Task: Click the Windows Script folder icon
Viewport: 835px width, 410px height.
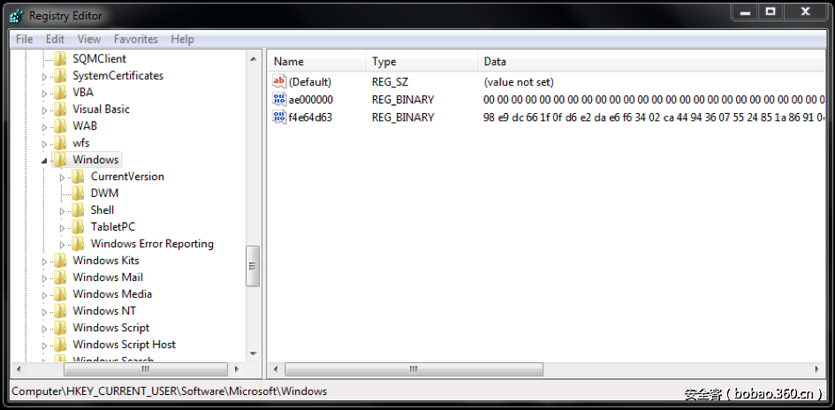Action: tap(60, 328)
